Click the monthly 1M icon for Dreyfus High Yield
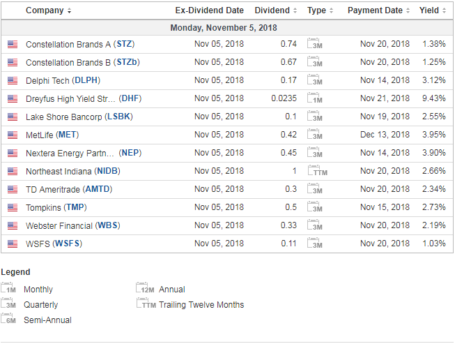Viewport: 455px width, 344px height. [x=315, y=98]
